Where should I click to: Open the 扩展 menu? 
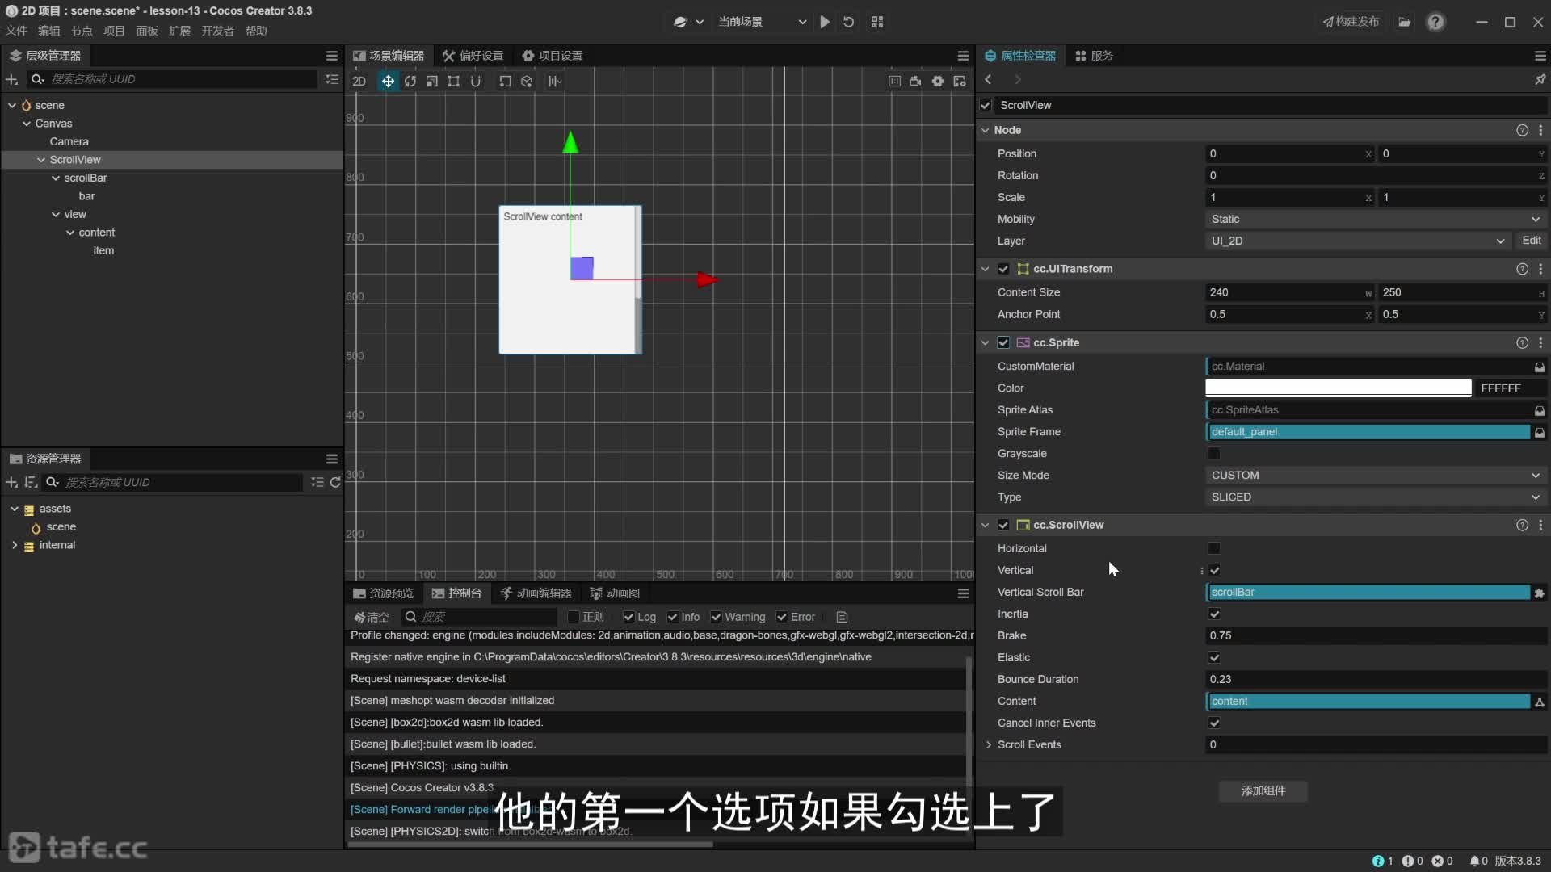(x=179, y=31)
